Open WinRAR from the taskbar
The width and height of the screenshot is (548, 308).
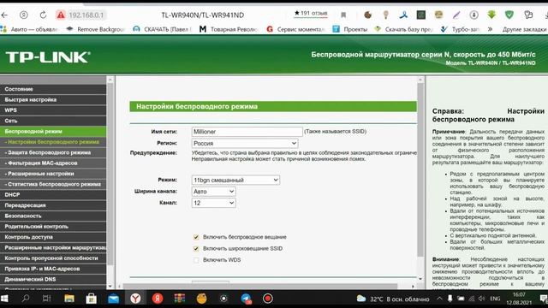[x=180, y=299]
